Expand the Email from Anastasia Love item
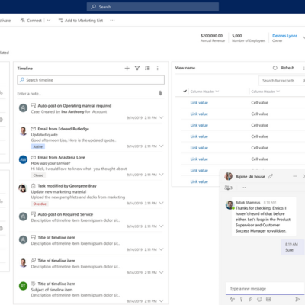 161,175
